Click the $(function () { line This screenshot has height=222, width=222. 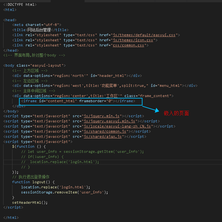29,146
